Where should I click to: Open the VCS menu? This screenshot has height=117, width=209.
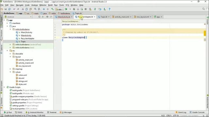(67, 5)
